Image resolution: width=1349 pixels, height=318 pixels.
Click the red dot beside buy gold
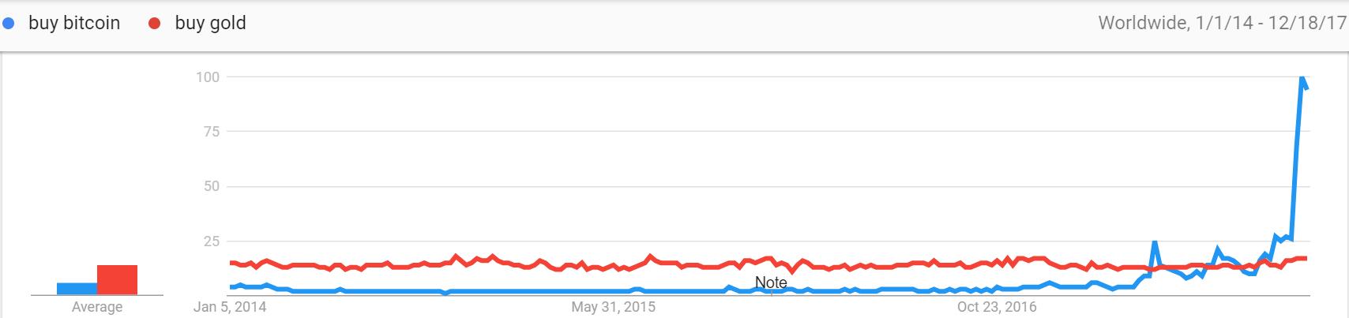pyautogui.click(x=156, y=24)
